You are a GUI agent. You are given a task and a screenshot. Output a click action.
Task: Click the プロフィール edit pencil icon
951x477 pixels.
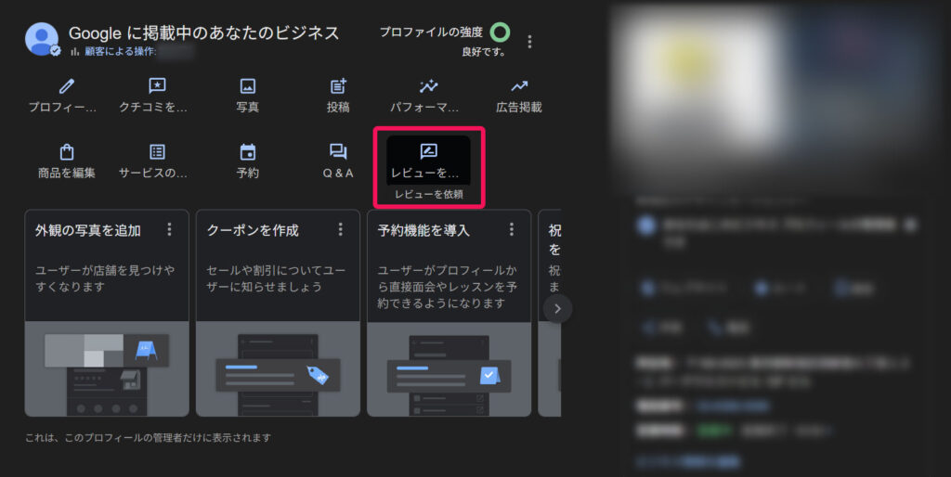pos(66,86)
